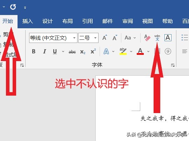Toggle Underline formatting
The image size is (189, 141).
(x=55, y=52)
